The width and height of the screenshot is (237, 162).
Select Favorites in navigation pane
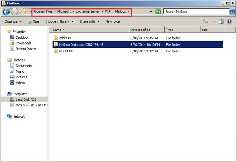[19, 32]
